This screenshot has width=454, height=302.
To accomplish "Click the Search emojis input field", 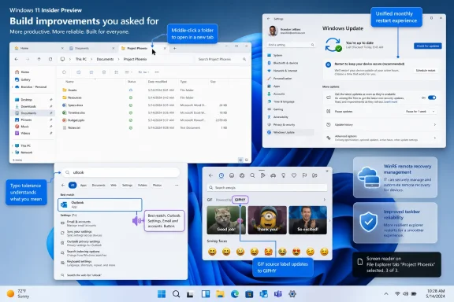I will (x=267, y=187).
